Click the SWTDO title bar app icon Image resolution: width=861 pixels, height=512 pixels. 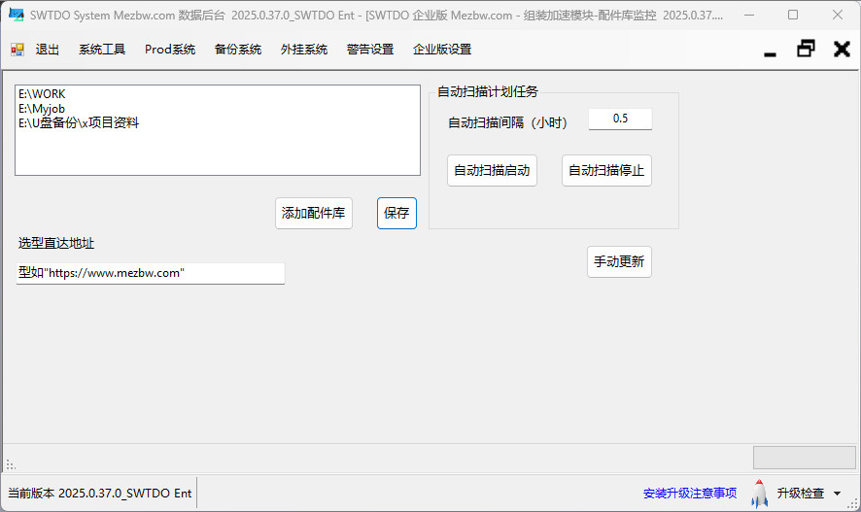17,15
